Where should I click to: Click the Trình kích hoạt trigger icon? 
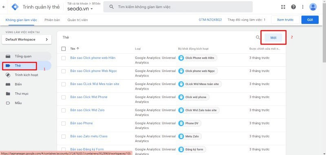click(x=8, y=75)
